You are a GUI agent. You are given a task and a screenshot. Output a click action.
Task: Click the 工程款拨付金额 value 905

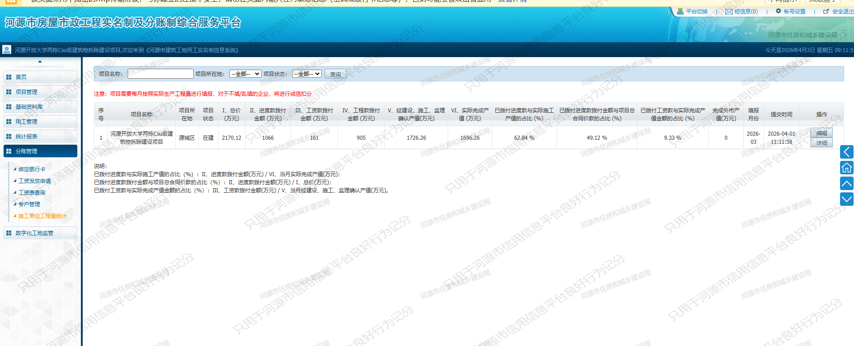click(361, 138)
